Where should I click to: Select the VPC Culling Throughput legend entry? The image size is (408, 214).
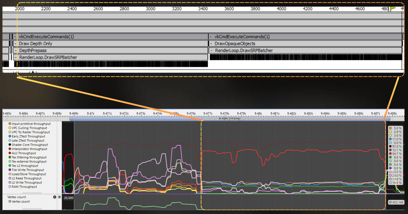(28, 128)
